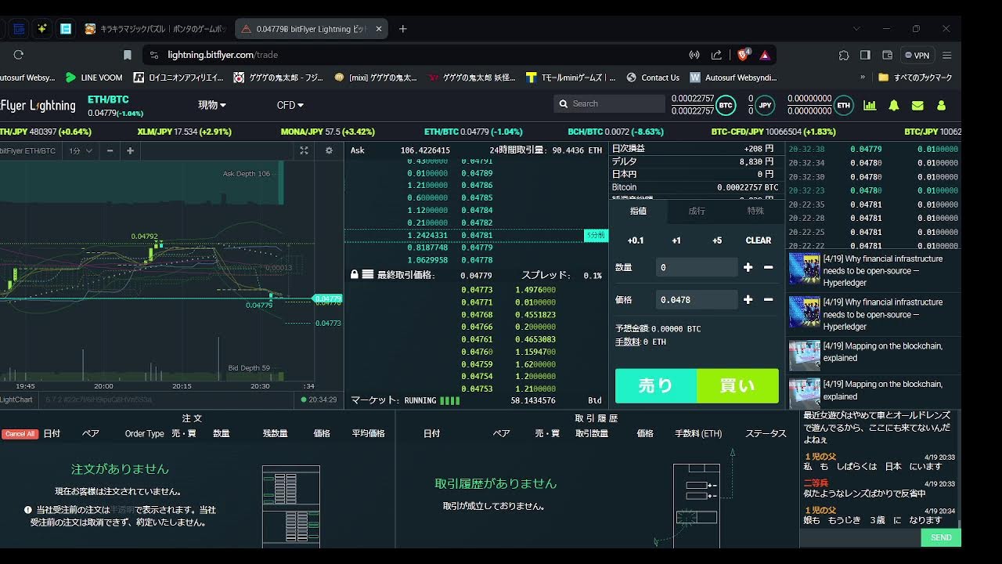Click the red Cancel All button
The image size is (1002, 564).
click(x=20, y=434)
